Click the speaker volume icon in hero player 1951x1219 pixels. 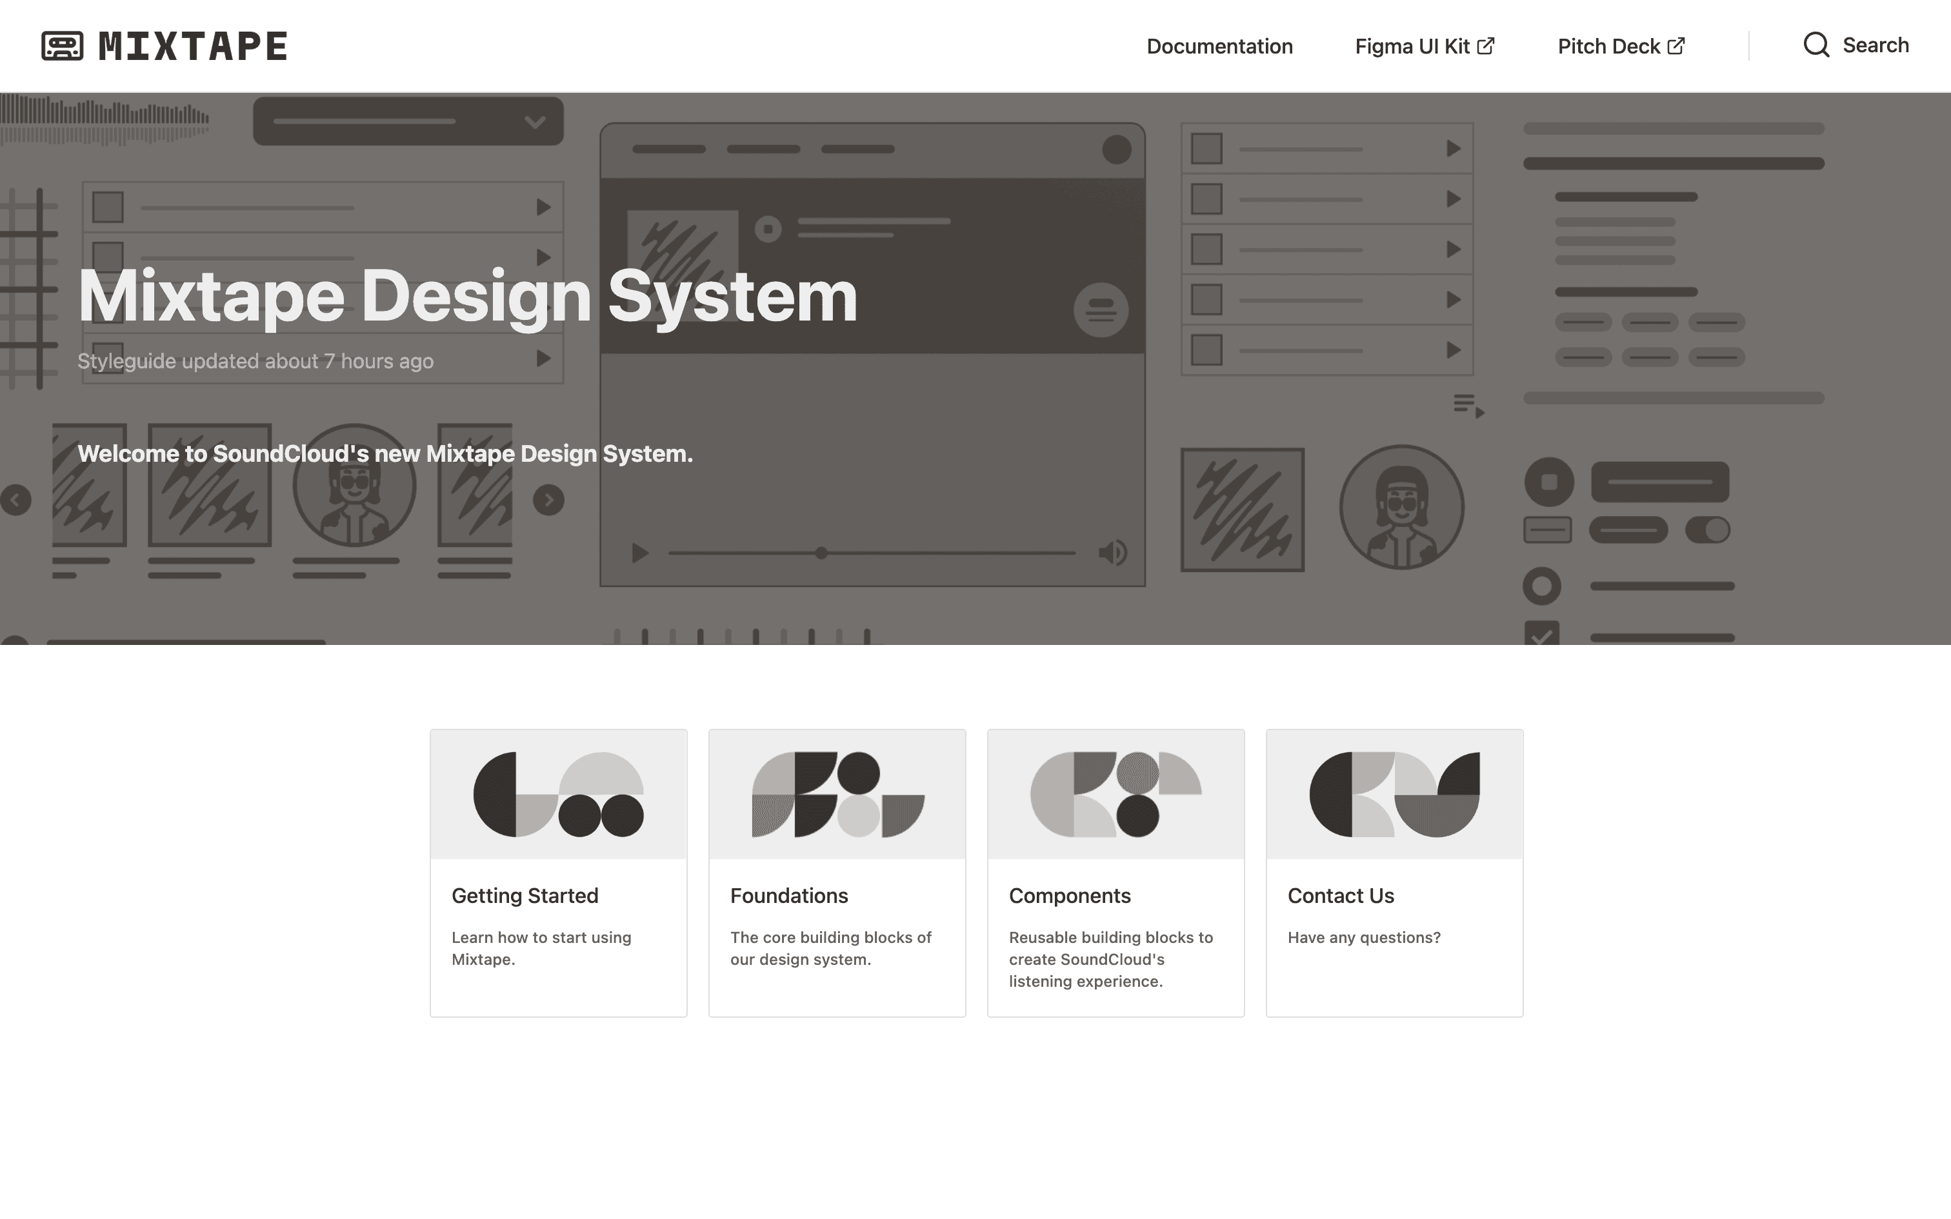pyautogui.click(x=1112, y=553)
